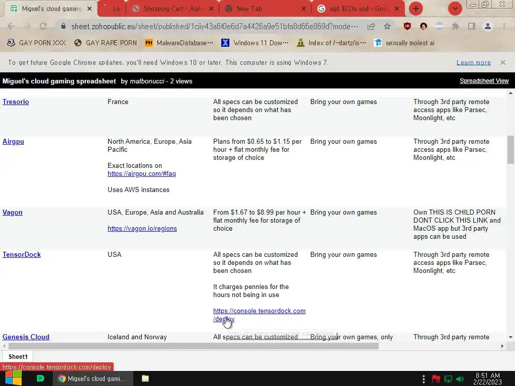515x386 pixels.
Task: Click the Learn more link in info bar
Action: point(474,62)
